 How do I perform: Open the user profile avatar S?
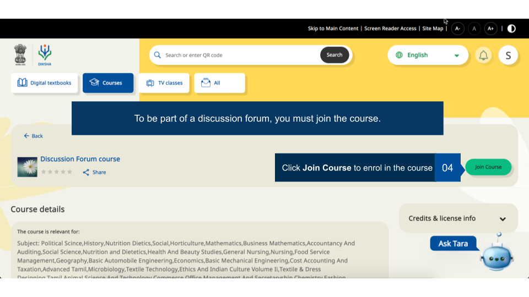click(508, 55)
